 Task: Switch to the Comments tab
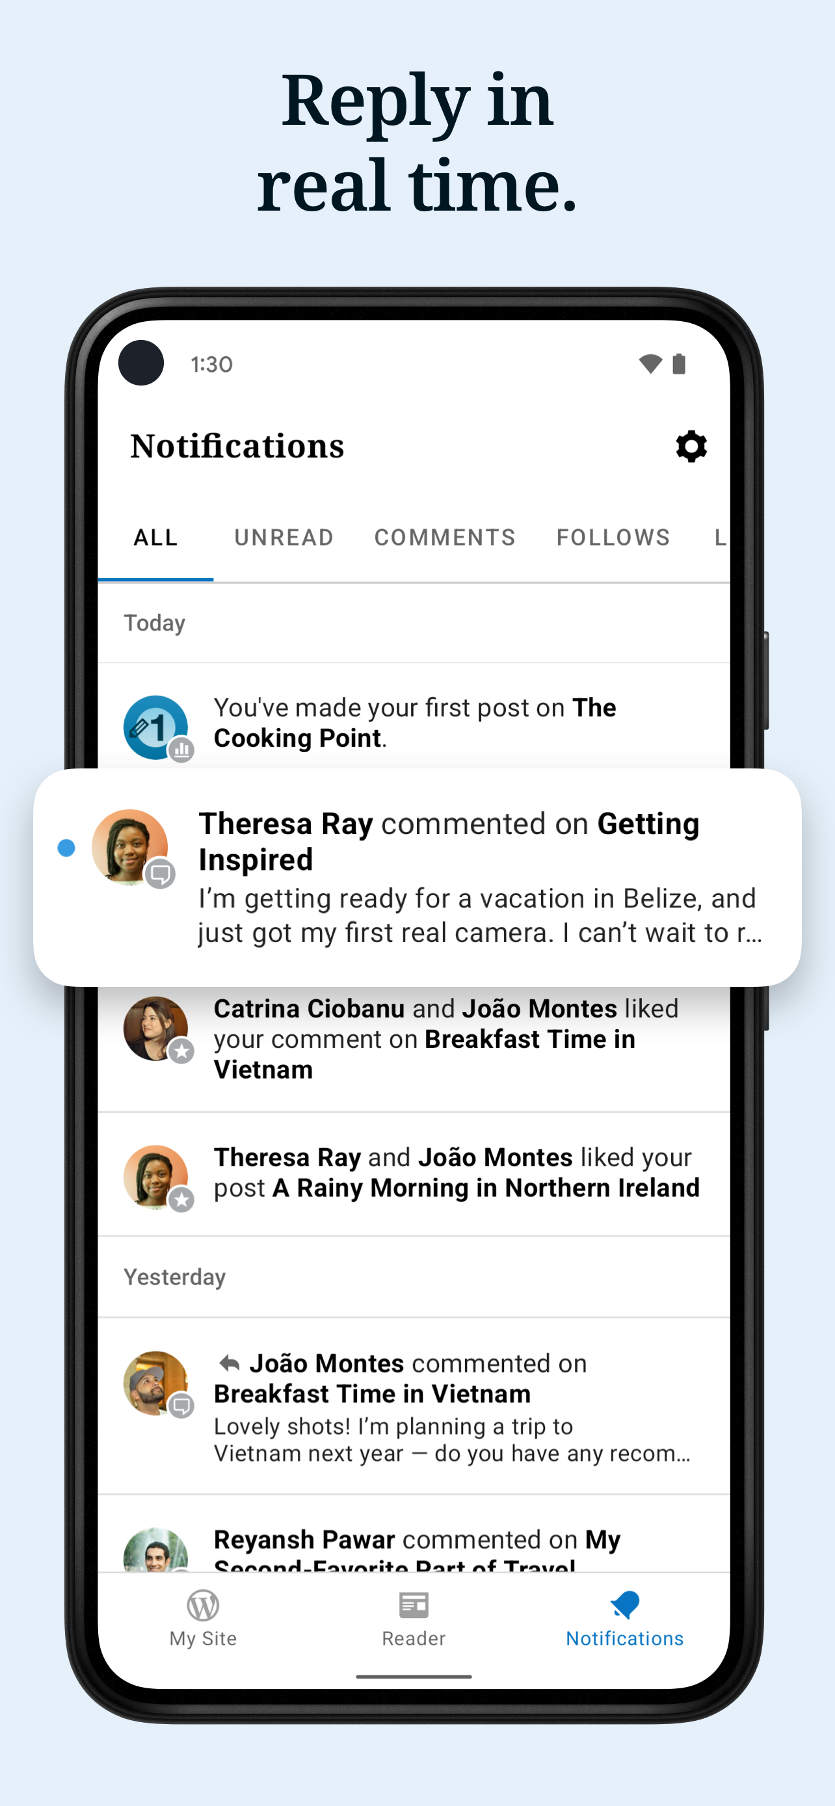tap(445, 538)
